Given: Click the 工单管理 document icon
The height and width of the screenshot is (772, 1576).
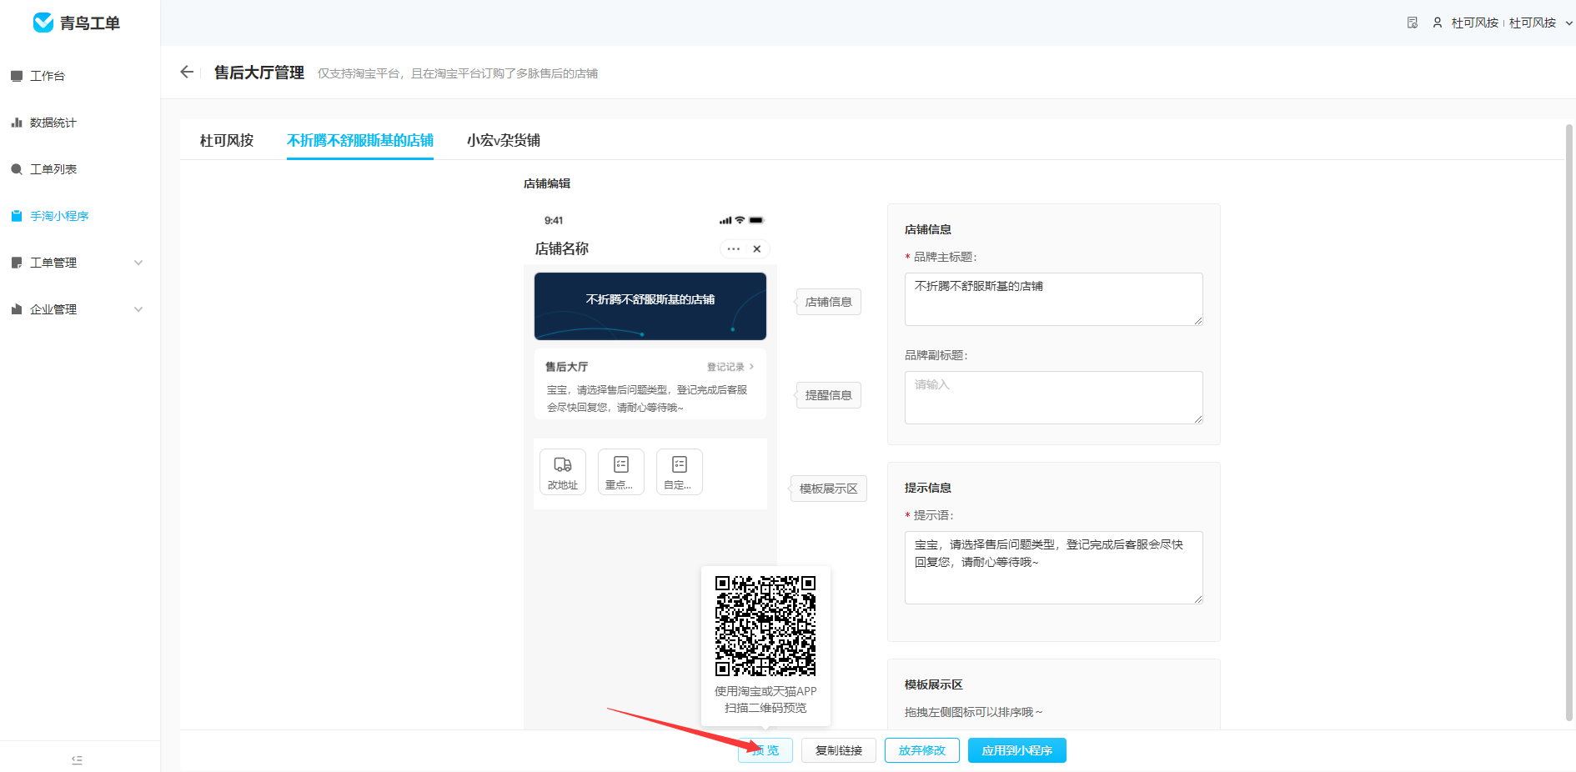Looking at the screenshot, I should click(17, 263).
